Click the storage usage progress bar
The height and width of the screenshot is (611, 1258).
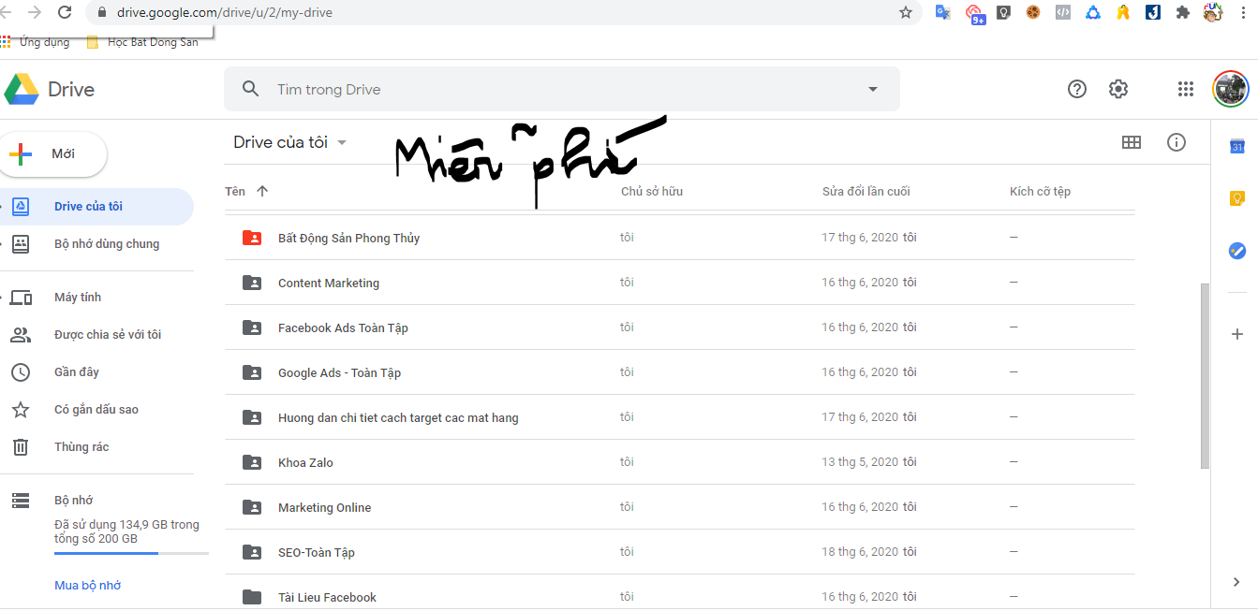(131, 554)
